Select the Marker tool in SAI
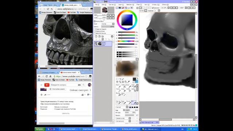The image size is (233, 131). pyautogui.click(x=118, y=90)
